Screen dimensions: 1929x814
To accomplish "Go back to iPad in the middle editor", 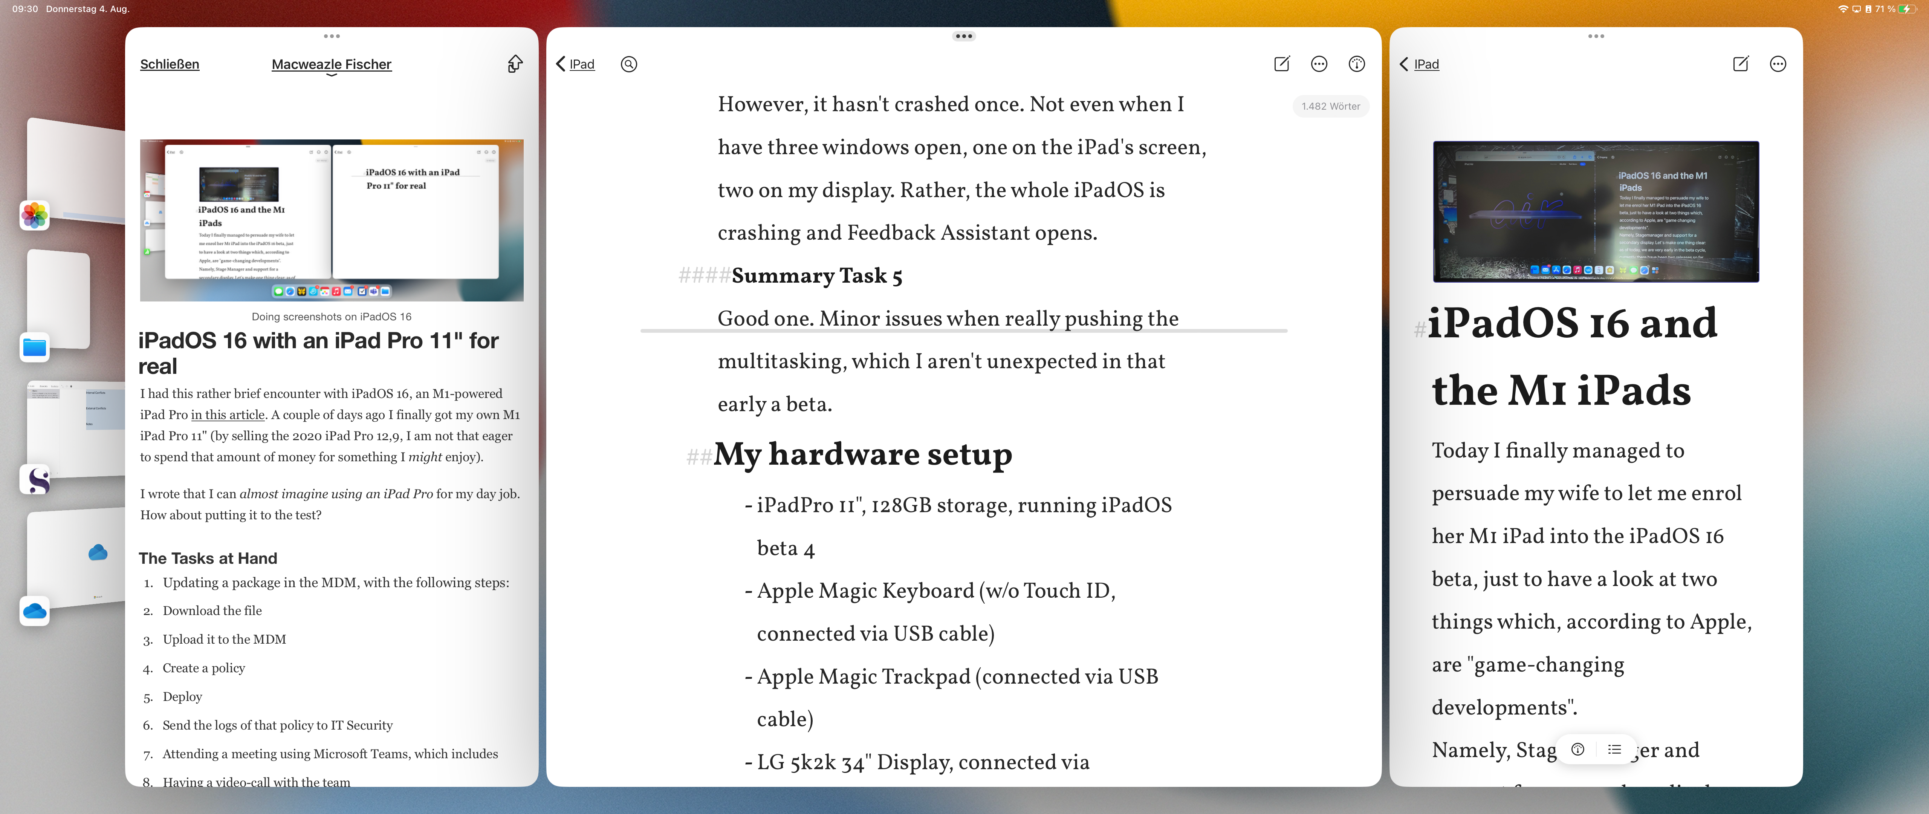I will (575, 64).
